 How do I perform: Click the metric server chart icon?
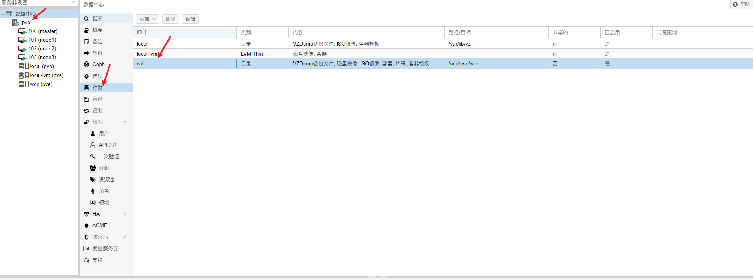pos(86,249)
